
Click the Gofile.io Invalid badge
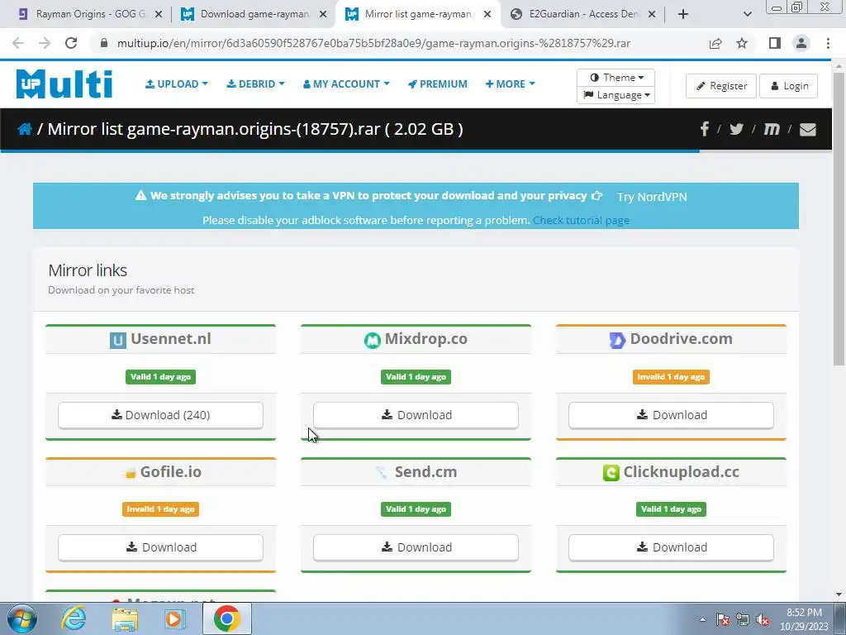pos(161,509)
